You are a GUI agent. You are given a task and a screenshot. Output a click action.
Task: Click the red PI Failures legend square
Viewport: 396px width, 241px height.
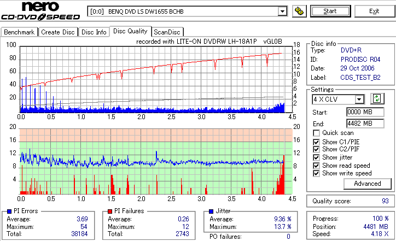[110, 211]
